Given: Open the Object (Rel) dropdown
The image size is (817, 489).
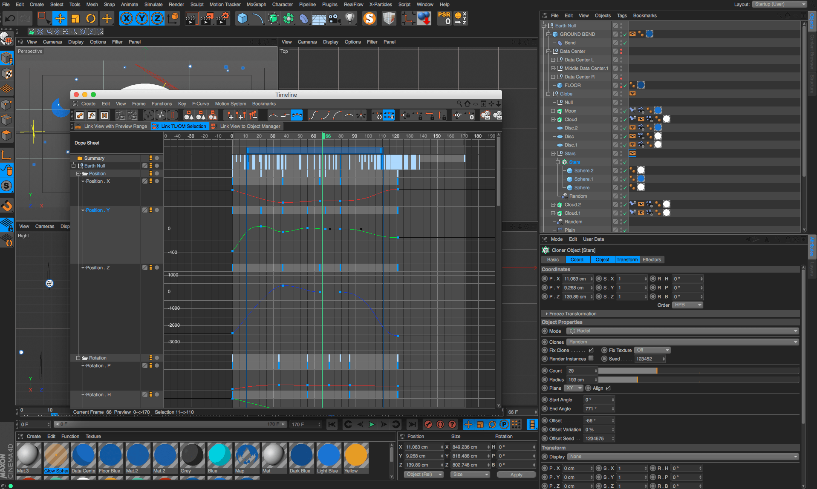Looking at the screenshot, I should tap(424, 475).
